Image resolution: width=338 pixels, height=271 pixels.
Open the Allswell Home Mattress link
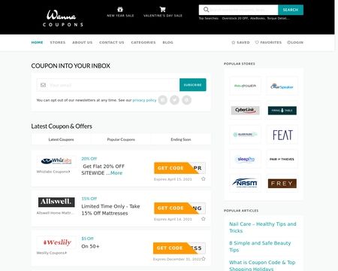pos(56,213)
